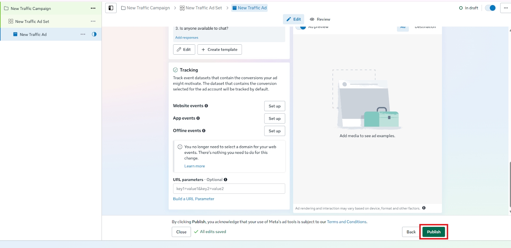
Task: Click the half-circle status icon beside New Traffic Ad
Action: click(94, 34)
